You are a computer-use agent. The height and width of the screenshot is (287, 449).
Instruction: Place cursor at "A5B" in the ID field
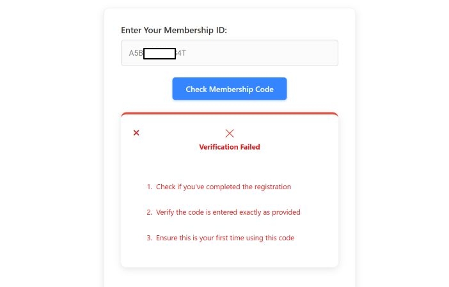[136, 53]
